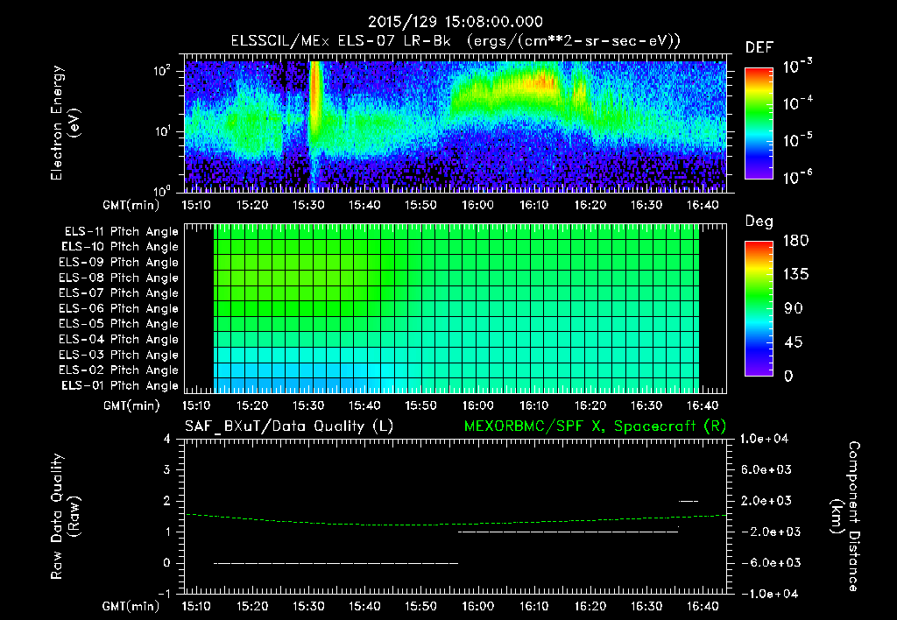Screen dimensions: 897x620
Task: Click the 15:50 tick label under the pitch angle plot
Action: pos(421,406)
